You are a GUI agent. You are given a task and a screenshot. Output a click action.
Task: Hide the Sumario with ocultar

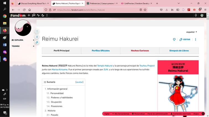click(79, 82)
